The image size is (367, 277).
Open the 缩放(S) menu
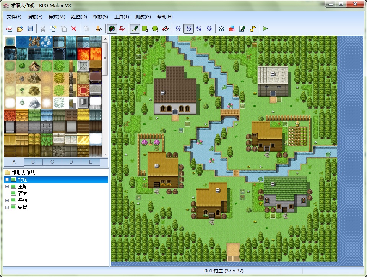pos(101,16)
